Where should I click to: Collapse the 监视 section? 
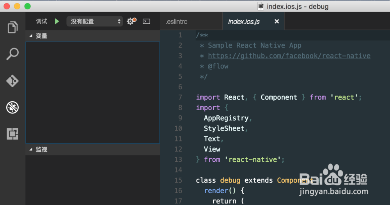[x=31, y=150]
